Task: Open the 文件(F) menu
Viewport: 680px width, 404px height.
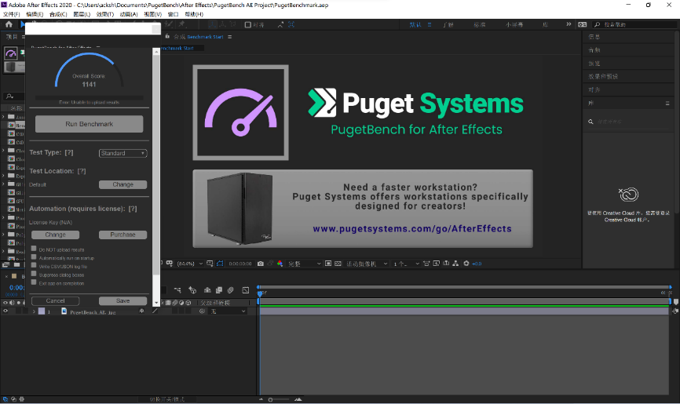Action: tap(12, 14)
